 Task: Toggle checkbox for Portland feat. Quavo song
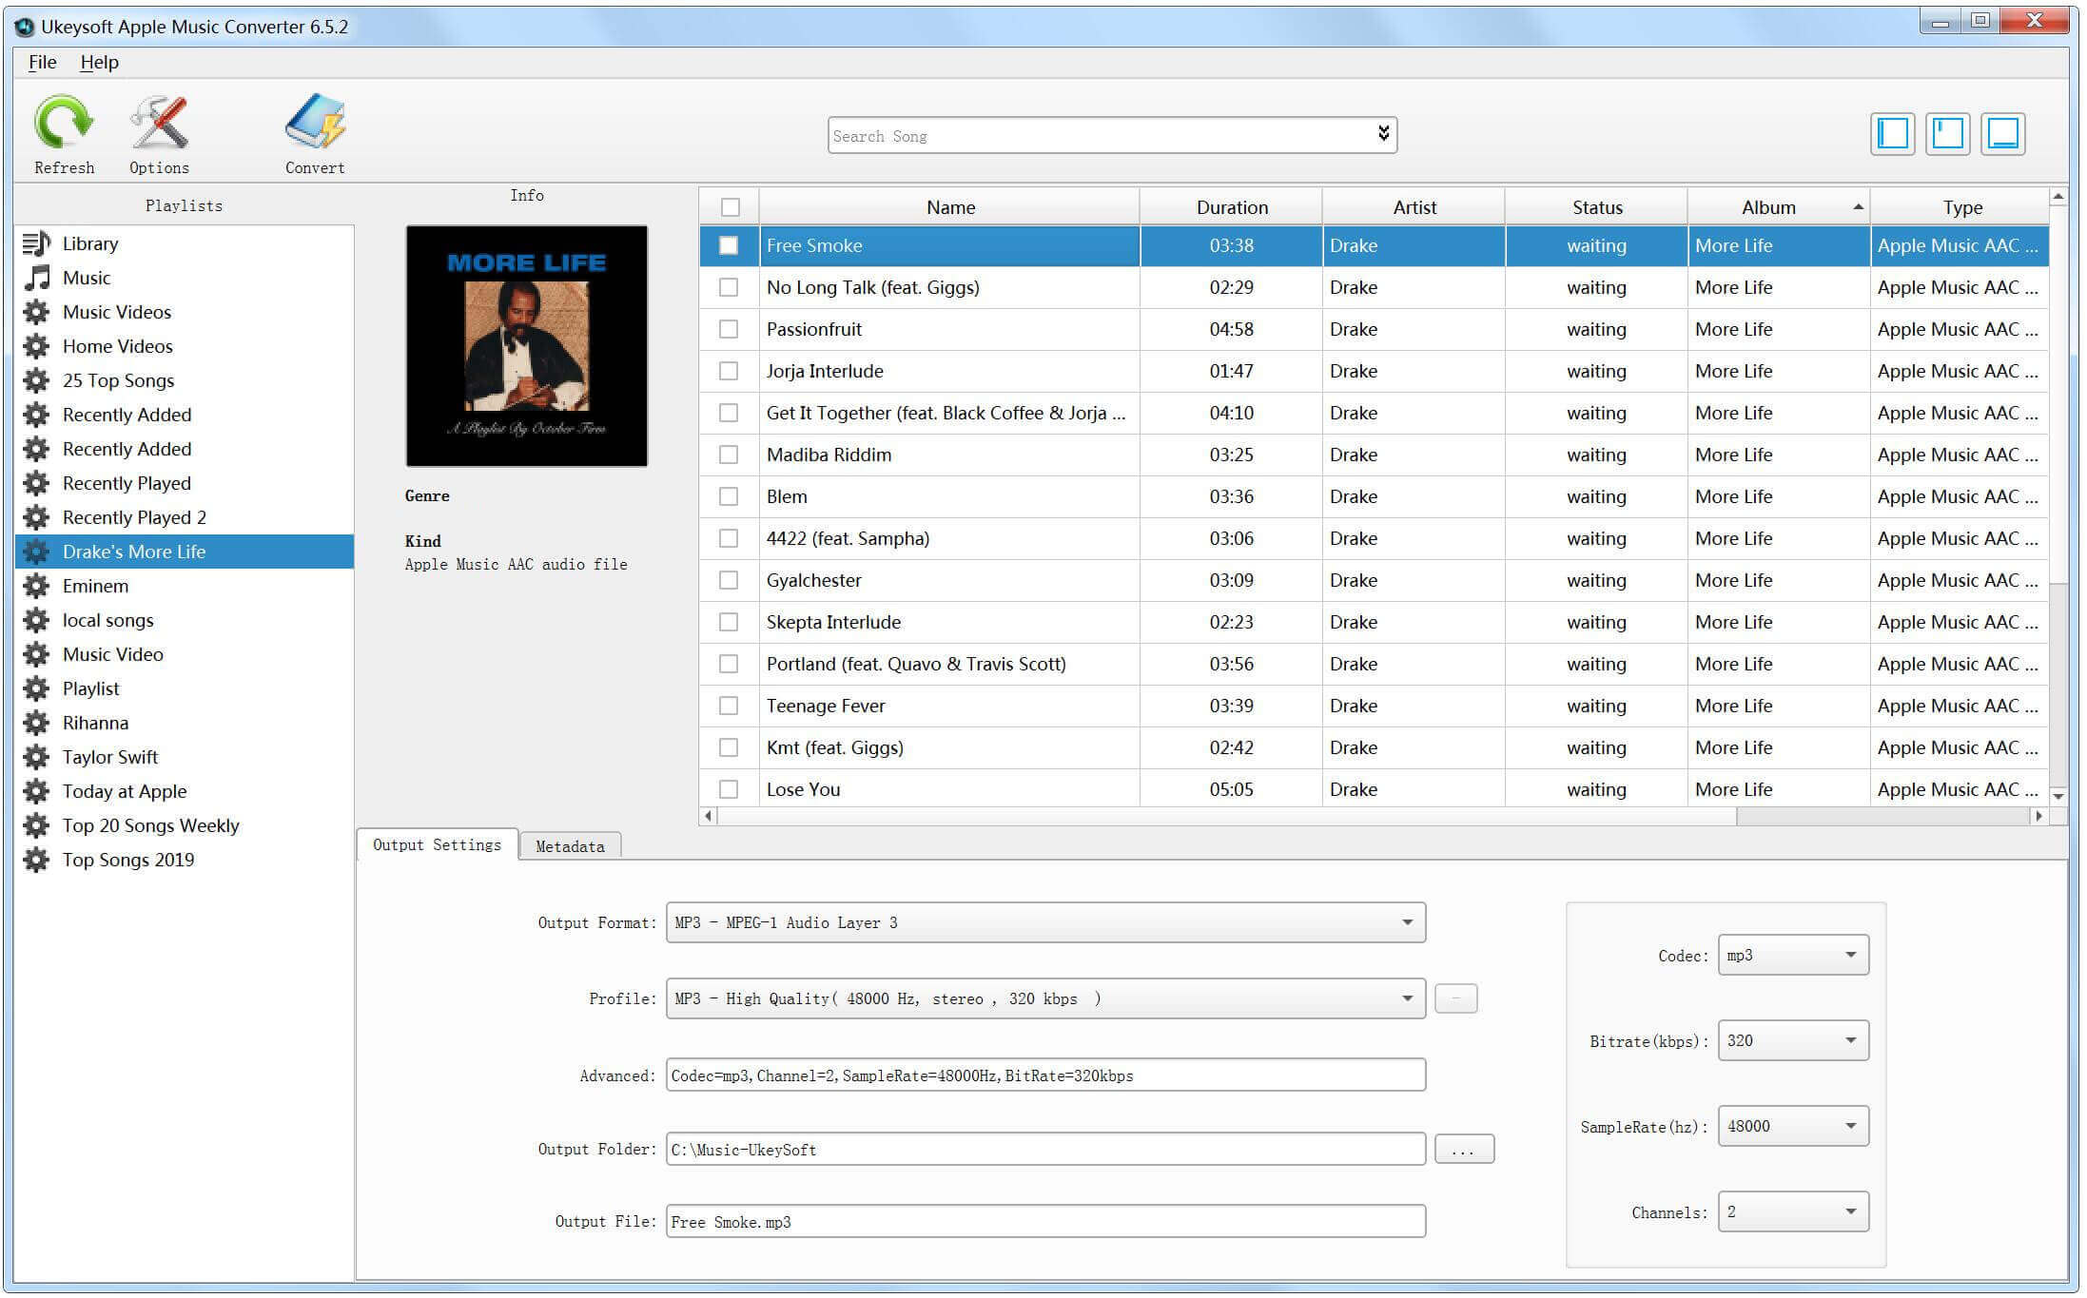tap(727, 663)
